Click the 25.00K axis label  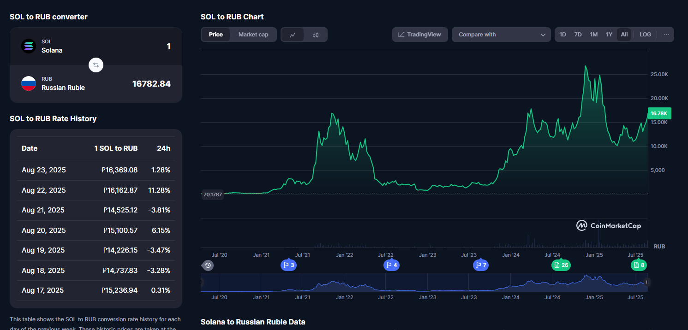(x=659, y=74)
